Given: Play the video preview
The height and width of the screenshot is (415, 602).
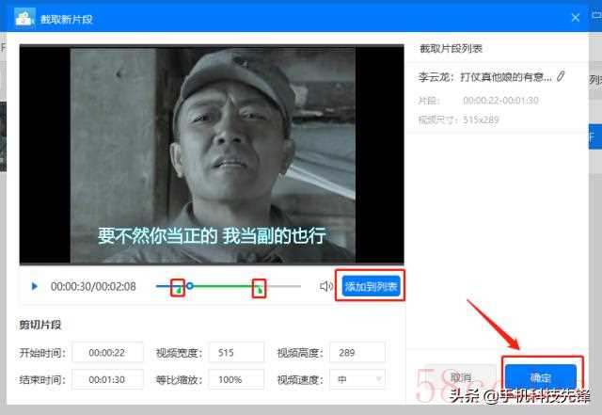Looking at the screenshot, I should (34, 286).
